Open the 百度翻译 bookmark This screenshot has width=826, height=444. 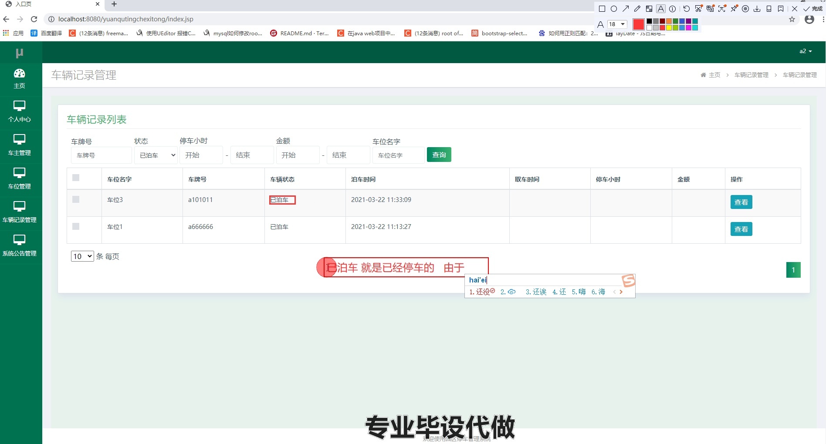pyautogui.click(x=47, y=33)
